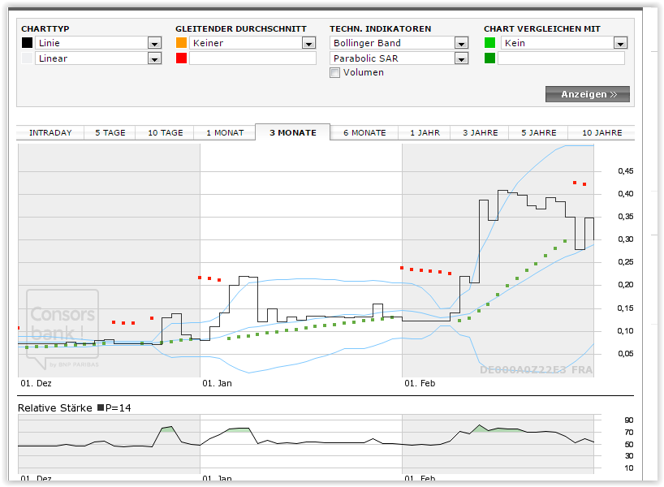
Task: Switch to the INTRADAY tab
Action: click(50, 132)
